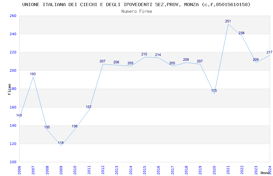Click the data label 215 for 2015
Screen dimensions: 273x176
(x=144, y=54)
